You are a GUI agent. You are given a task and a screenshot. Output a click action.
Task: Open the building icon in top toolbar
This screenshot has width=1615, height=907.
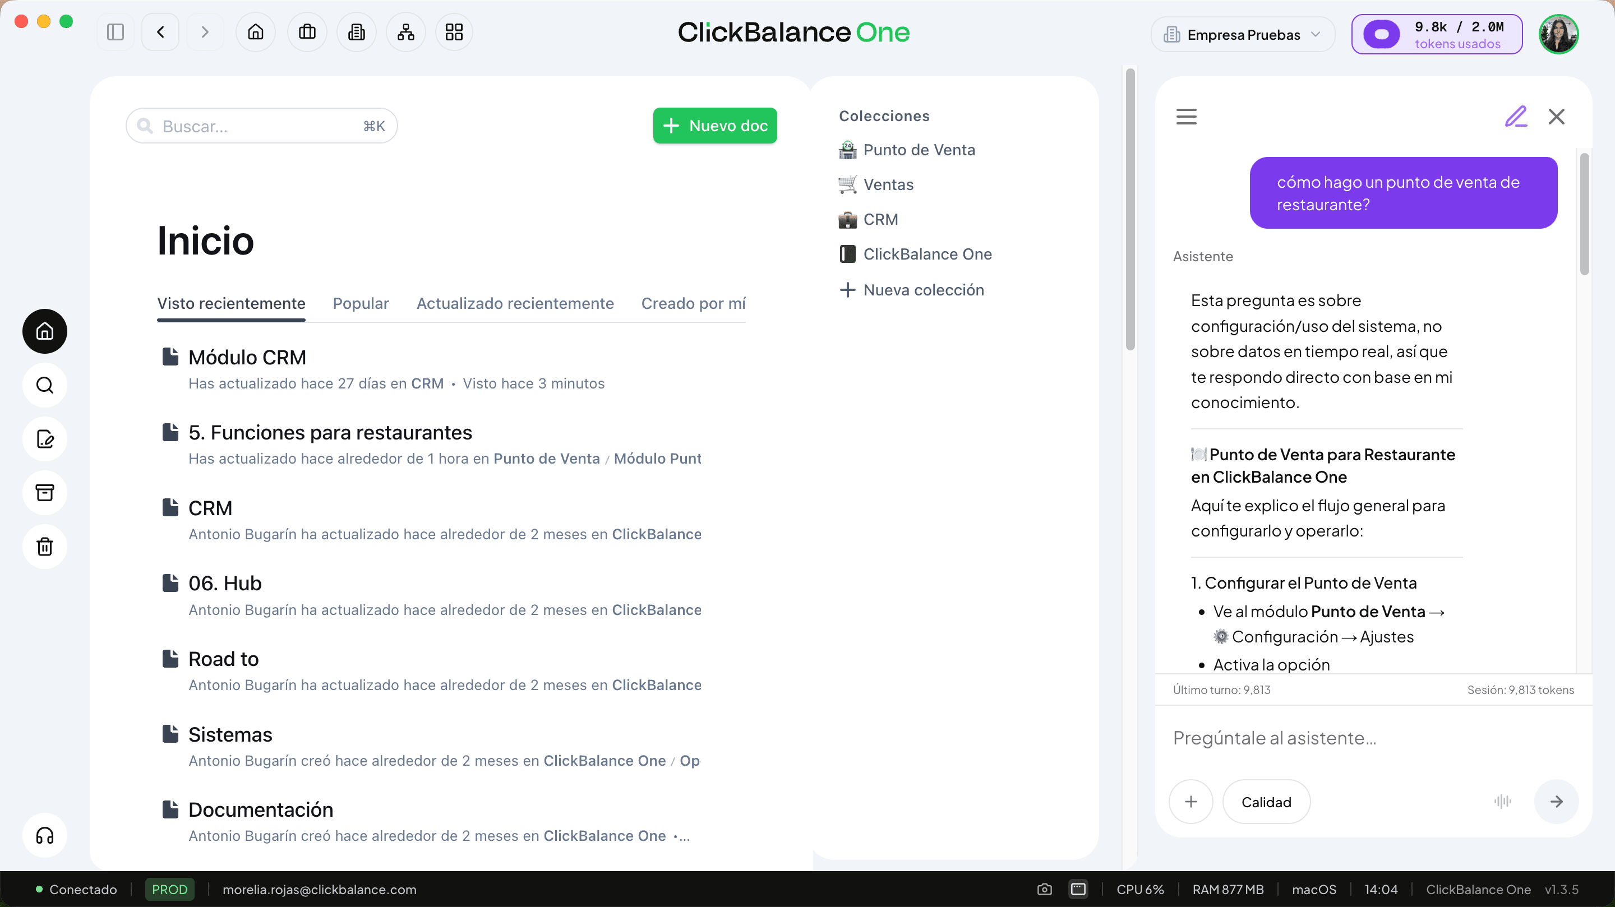357,32
